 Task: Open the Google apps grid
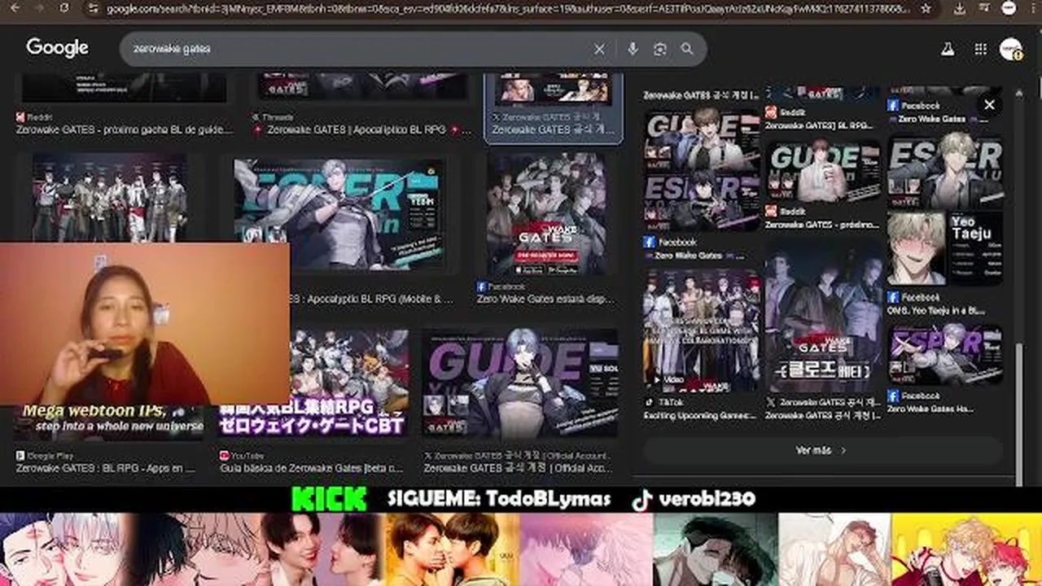click(x=980, y=49)
